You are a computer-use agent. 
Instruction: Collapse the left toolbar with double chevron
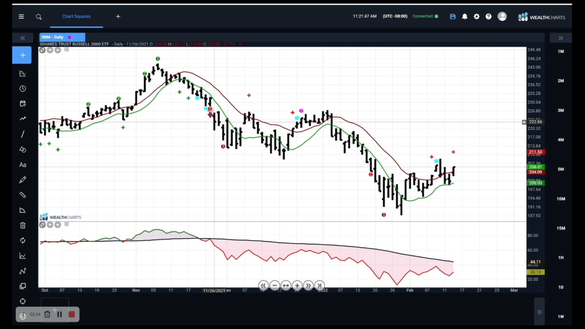(x=23, y=38)
